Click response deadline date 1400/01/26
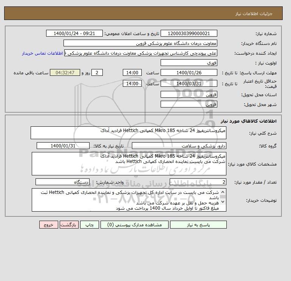The image size is (291, 281). pyautogui.click(x=189, y=73)
